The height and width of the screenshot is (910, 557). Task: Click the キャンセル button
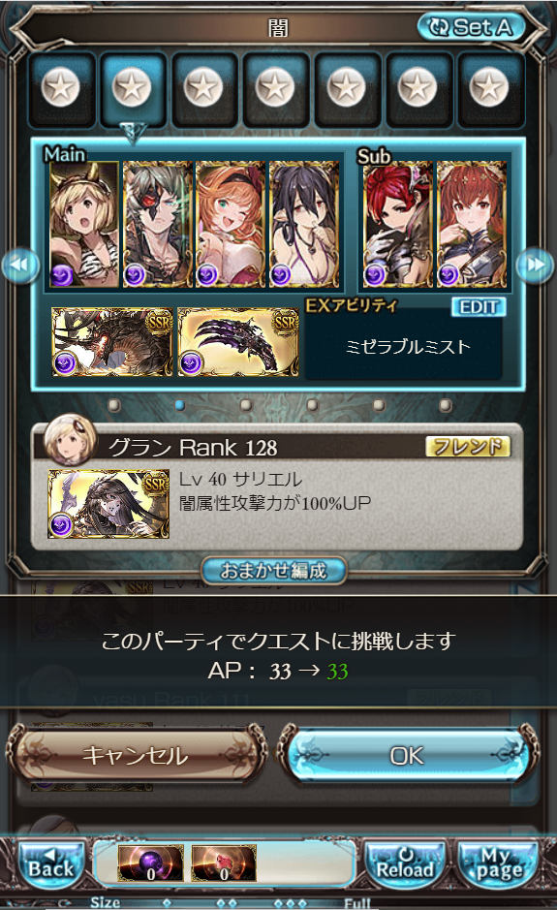click(136, 755)
